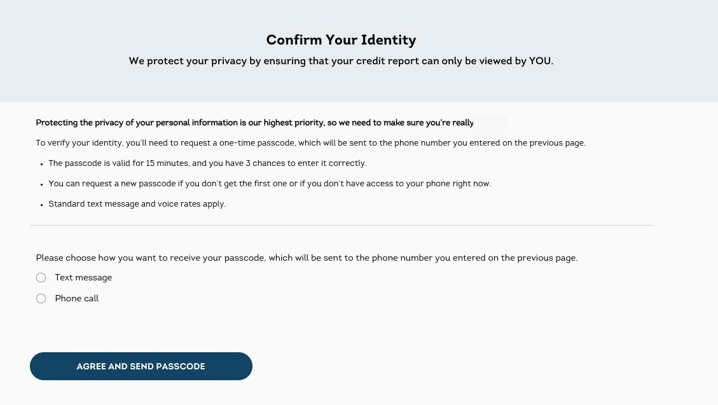Click the "Confirm Your Identity" heading
Image resolution: width=718 pixels, height=405 pixels.
point(341,40)
